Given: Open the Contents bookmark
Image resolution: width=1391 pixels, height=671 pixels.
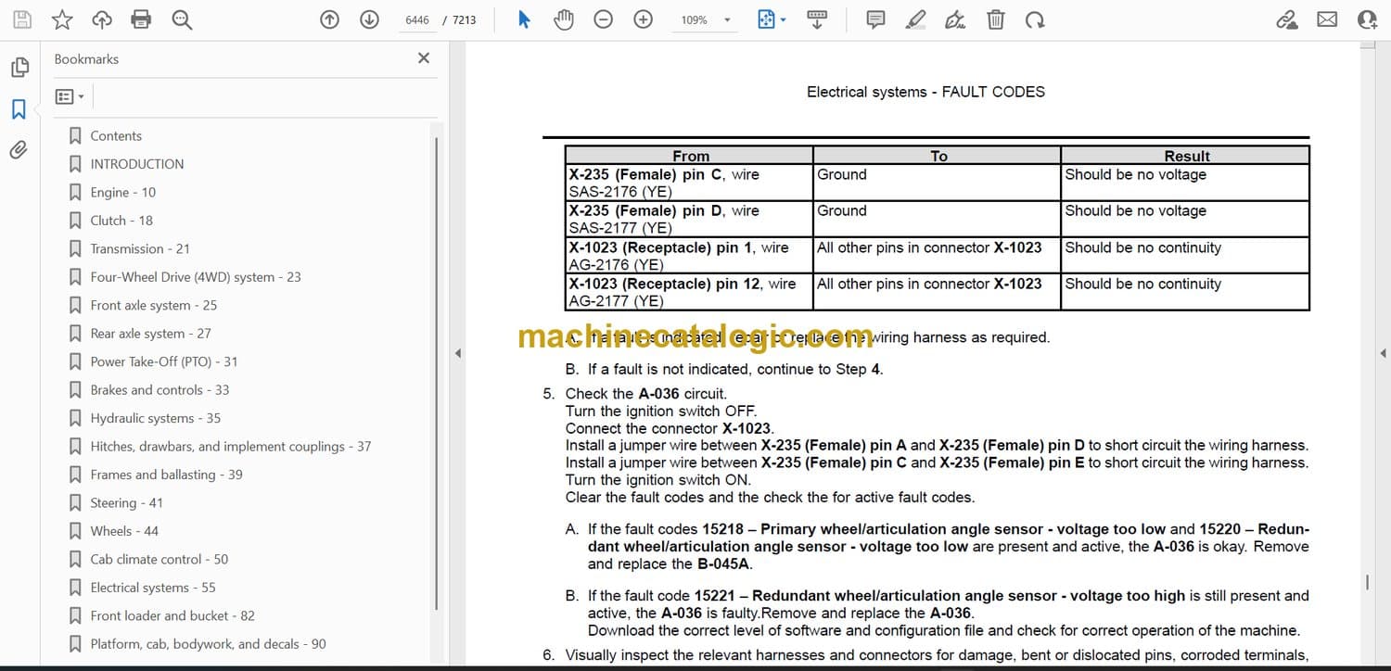Looking at the screenshot, I should (116, 136).
